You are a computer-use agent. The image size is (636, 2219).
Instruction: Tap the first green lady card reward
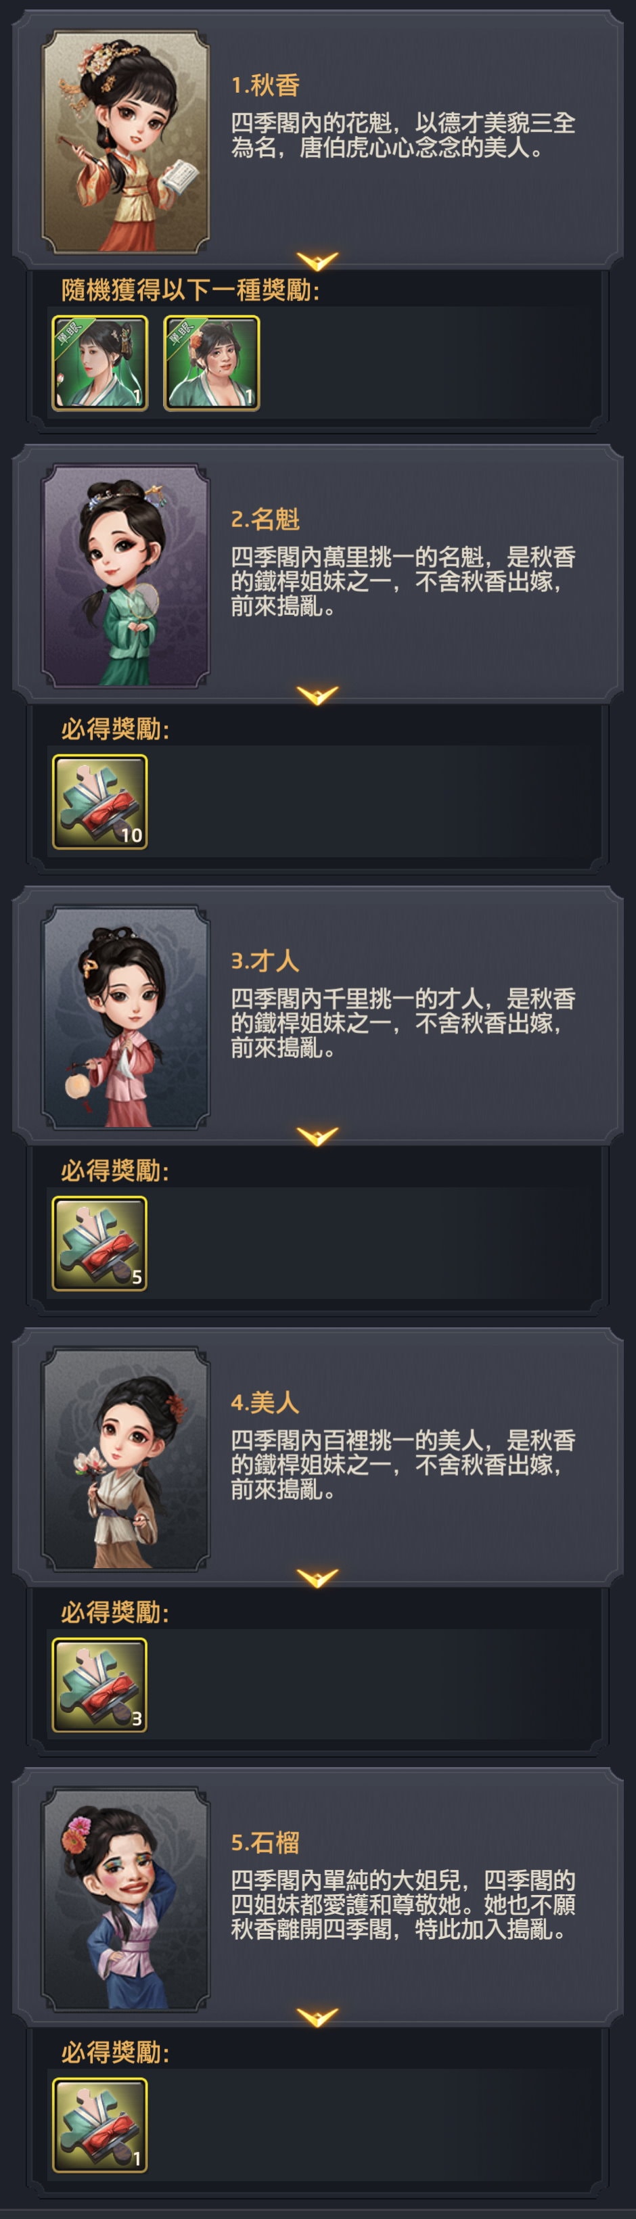[x=100, y=363]
